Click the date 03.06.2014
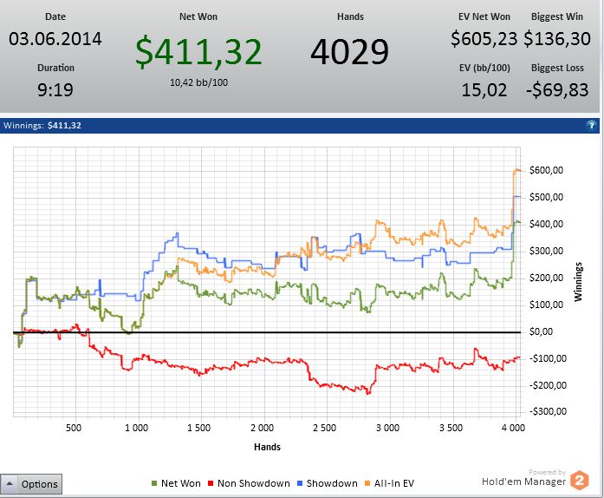Image resolution: width=604 pixels, height=498 pixels. 55,38
